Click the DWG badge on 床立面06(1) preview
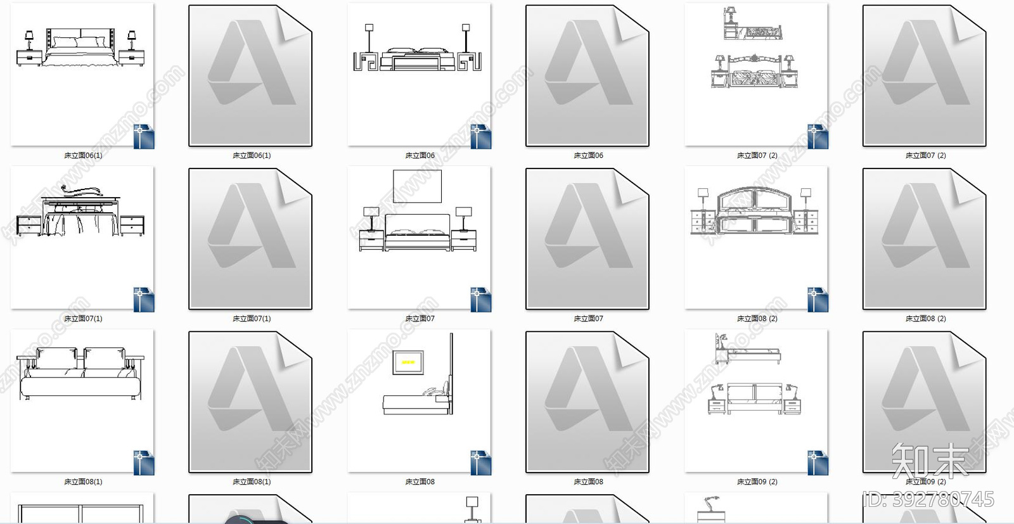Viewport: 1014px width, 524px height. (144, 137)
